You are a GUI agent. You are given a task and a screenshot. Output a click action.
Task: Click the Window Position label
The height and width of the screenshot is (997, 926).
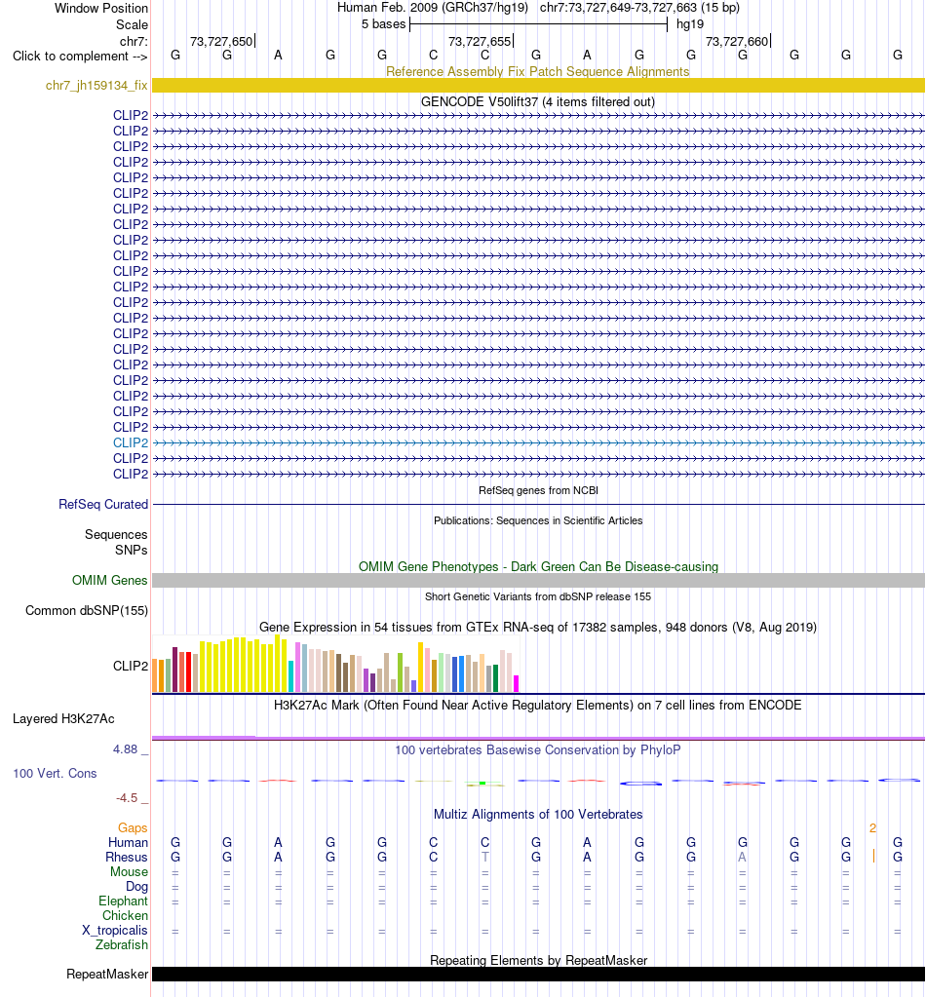[x=101, y=8]
